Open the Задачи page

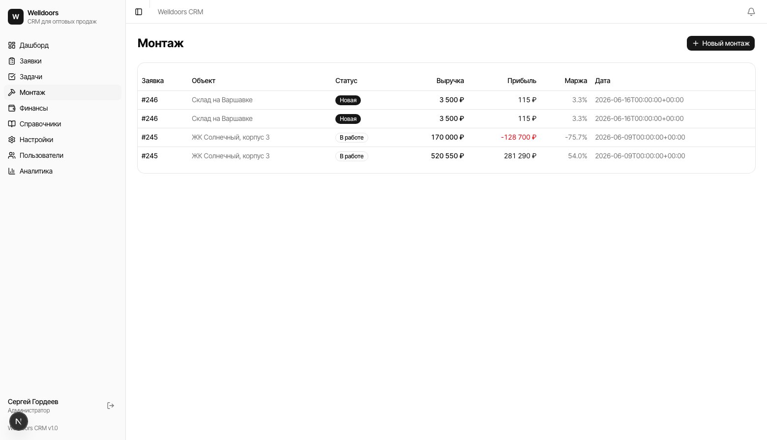pyautogui.click(x=62, y=77)
